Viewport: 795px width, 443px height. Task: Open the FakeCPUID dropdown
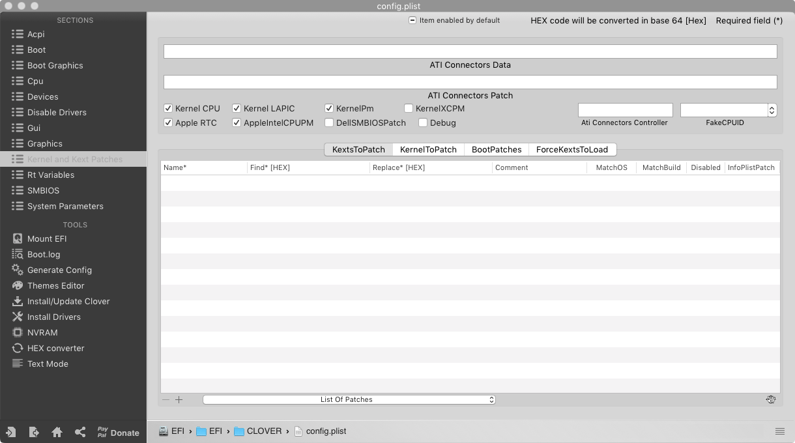[x=771, y=109]
